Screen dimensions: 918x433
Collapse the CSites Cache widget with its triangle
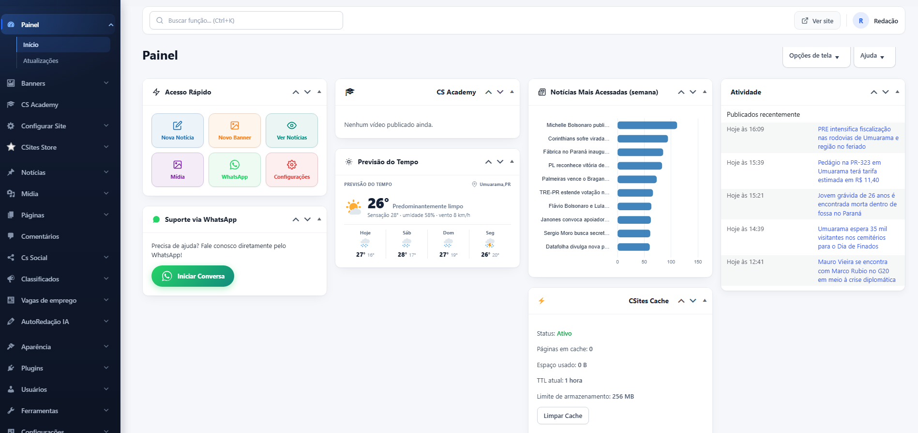pos(705,300)
